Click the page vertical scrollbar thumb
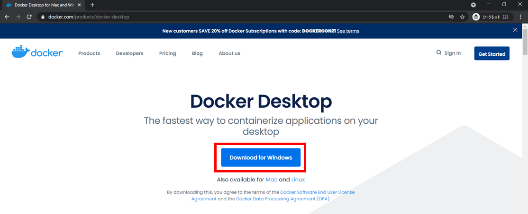 coord(525,42)
